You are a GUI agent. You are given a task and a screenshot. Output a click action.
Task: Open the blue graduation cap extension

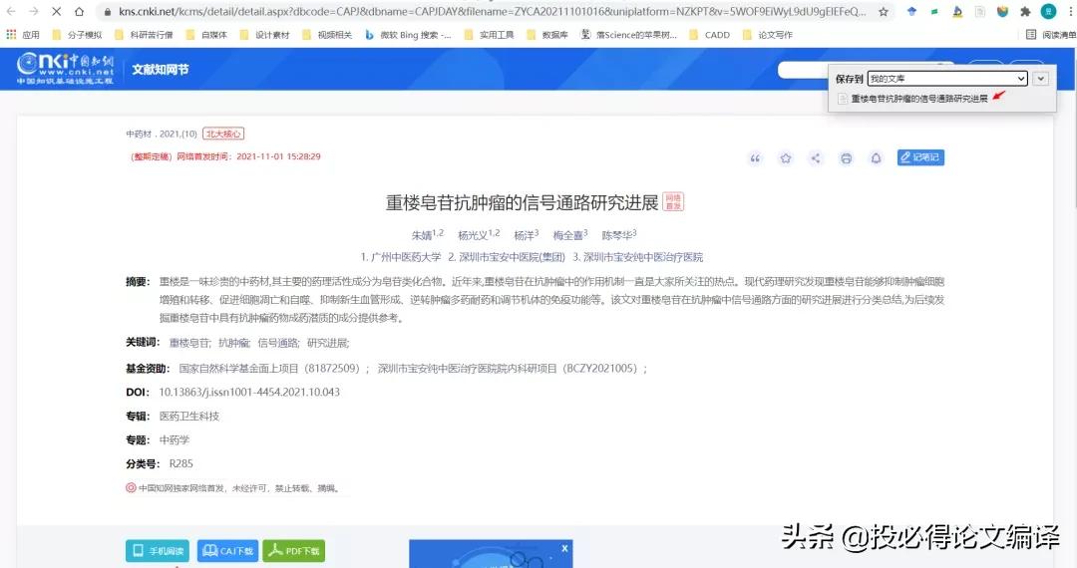tap(911, 12)
